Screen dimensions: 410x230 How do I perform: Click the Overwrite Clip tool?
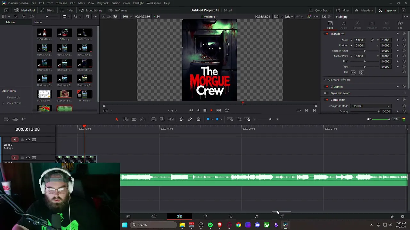(x=162, y=119)
